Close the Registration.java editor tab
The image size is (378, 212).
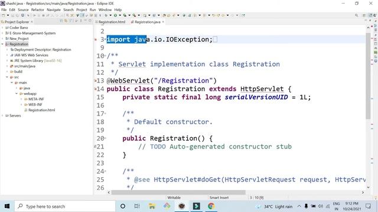(x=163, y=22)
